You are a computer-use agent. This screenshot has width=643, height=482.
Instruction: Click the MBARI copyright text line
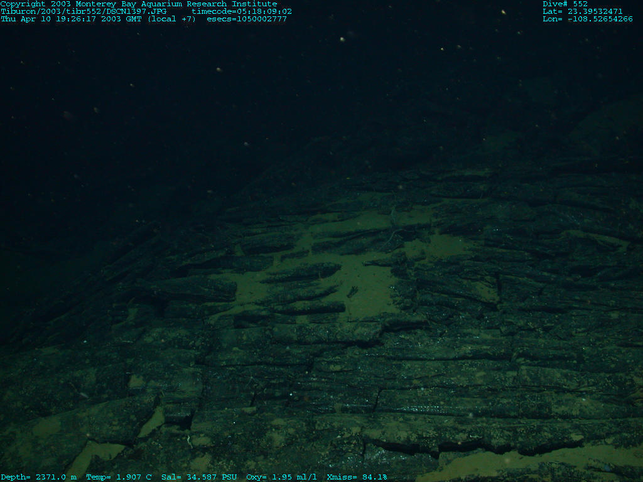pyautogui.click(x=139, y=4)
